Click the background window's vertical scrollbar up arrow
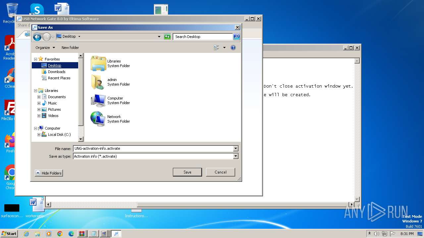This screenshot has height=238, width=424. coord(357,61)
